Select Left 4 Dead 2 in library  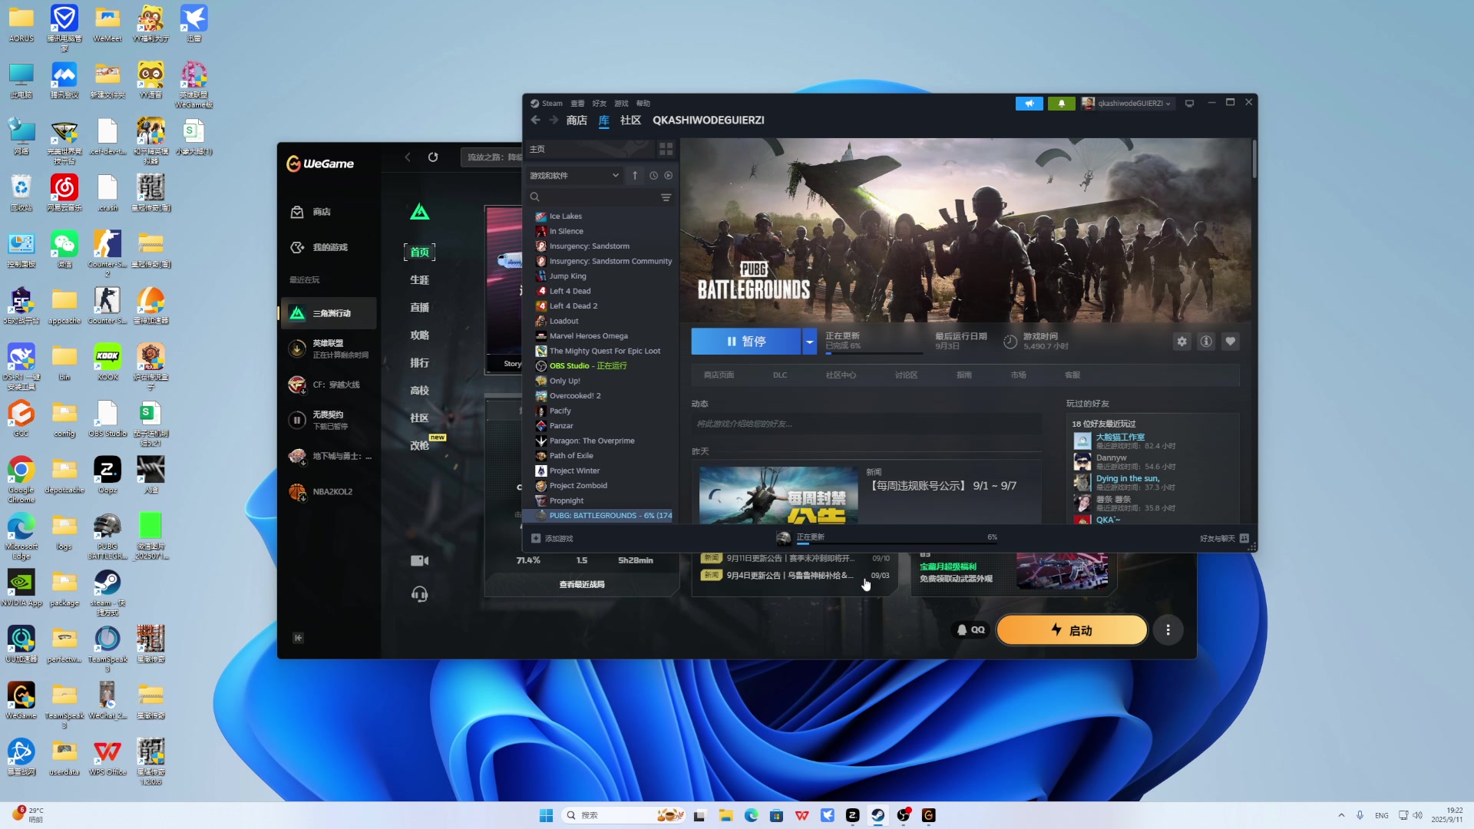(573, 306)
